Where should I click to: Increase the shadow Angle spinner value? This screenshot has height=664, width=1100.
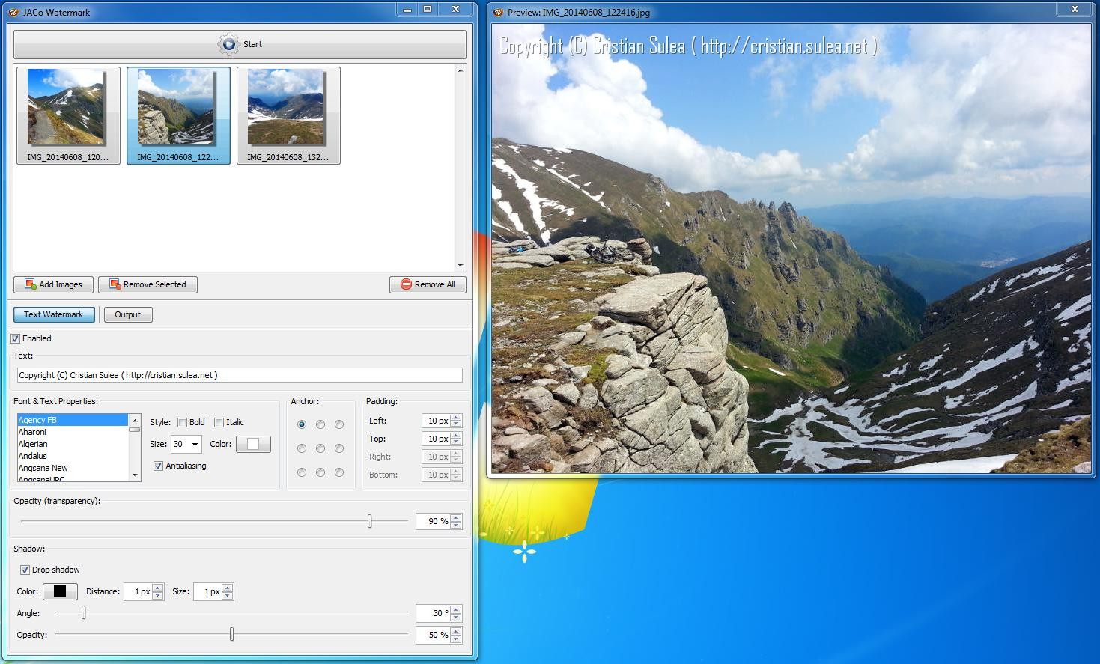click(x=456, y=609)
